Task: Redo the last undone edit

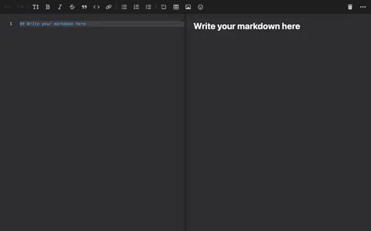Action: click(x=20, y=7)
